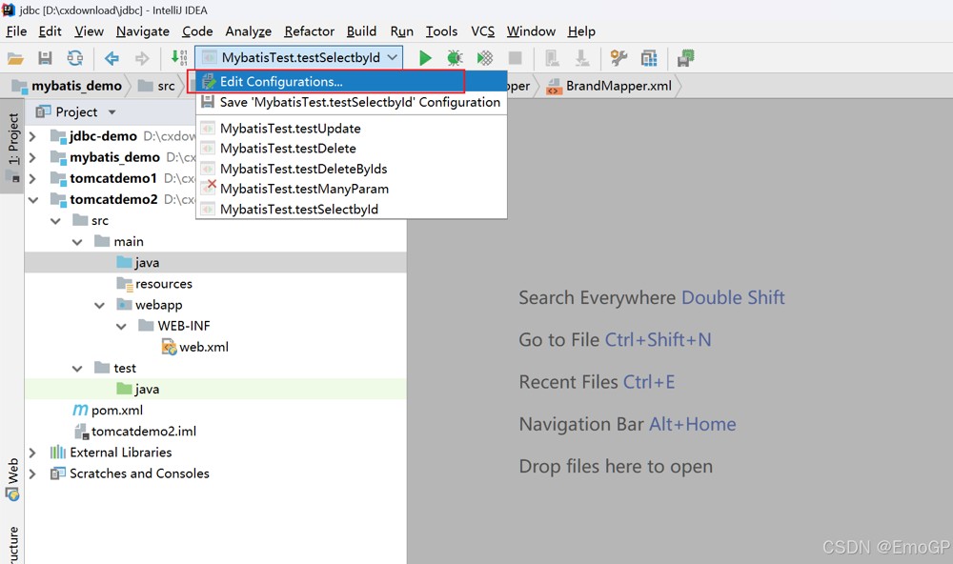Viewport: 953px width, 564px height.
Task: Select tomcatdemo2.iml file
Action: [x=144, y=432]
